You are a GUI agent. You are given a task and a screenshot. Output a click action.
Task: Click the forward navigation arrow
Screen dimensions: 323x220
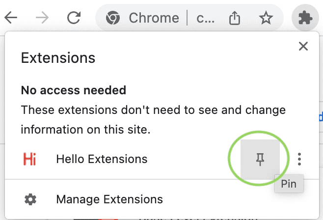(x=42, y=18)
